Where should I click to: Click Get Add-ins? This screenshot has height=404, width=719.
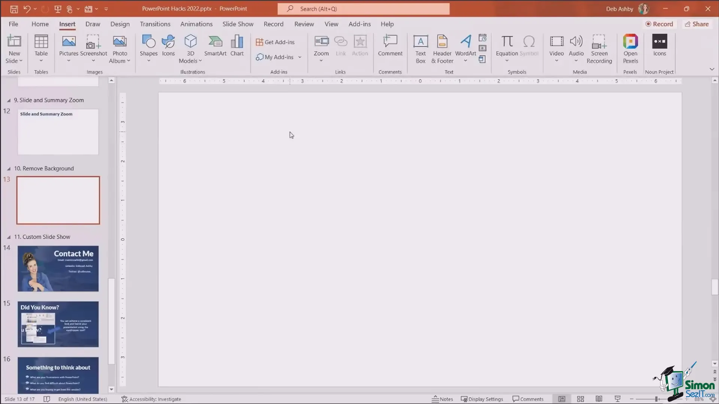(x=275, y=42)
